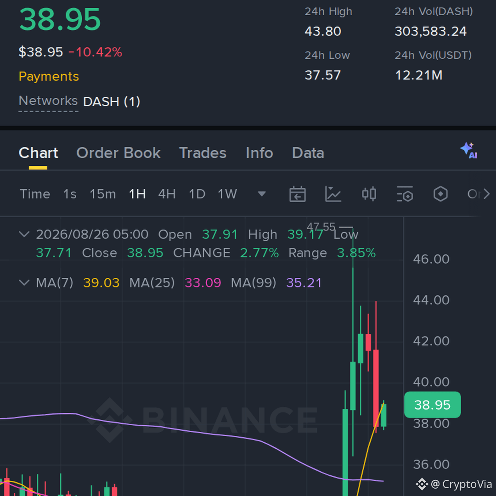Select the 4H interval
Viewport: 496px width, 496px height.
[167, 194]
